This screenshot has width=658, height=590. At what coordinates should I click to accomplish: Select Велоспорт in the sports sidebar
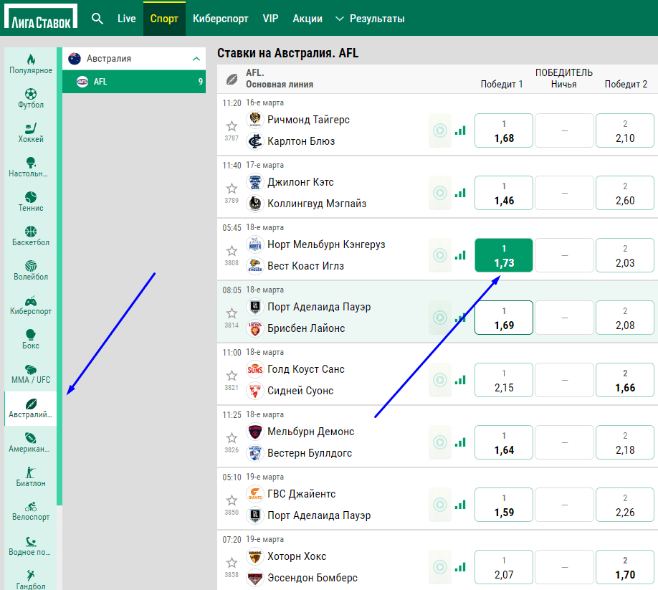click(x=31, y=512)
